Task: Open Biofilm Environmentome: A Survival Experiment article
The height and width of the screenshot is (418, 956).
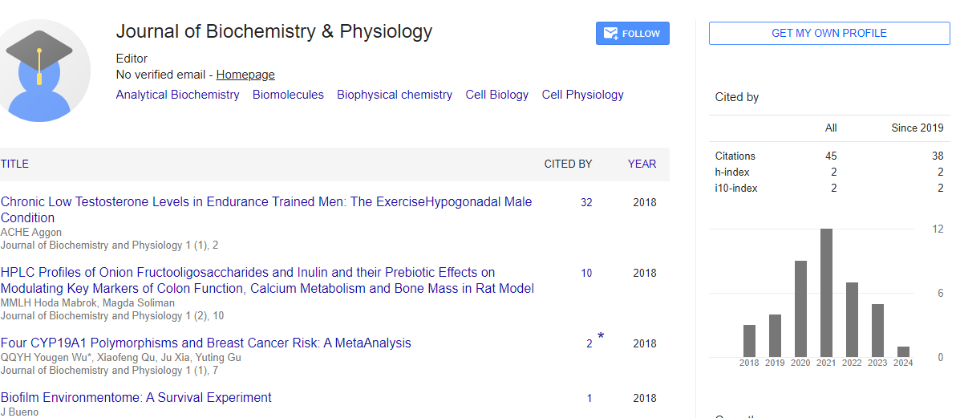Action: pyautogui.click(x=136, y=397)
